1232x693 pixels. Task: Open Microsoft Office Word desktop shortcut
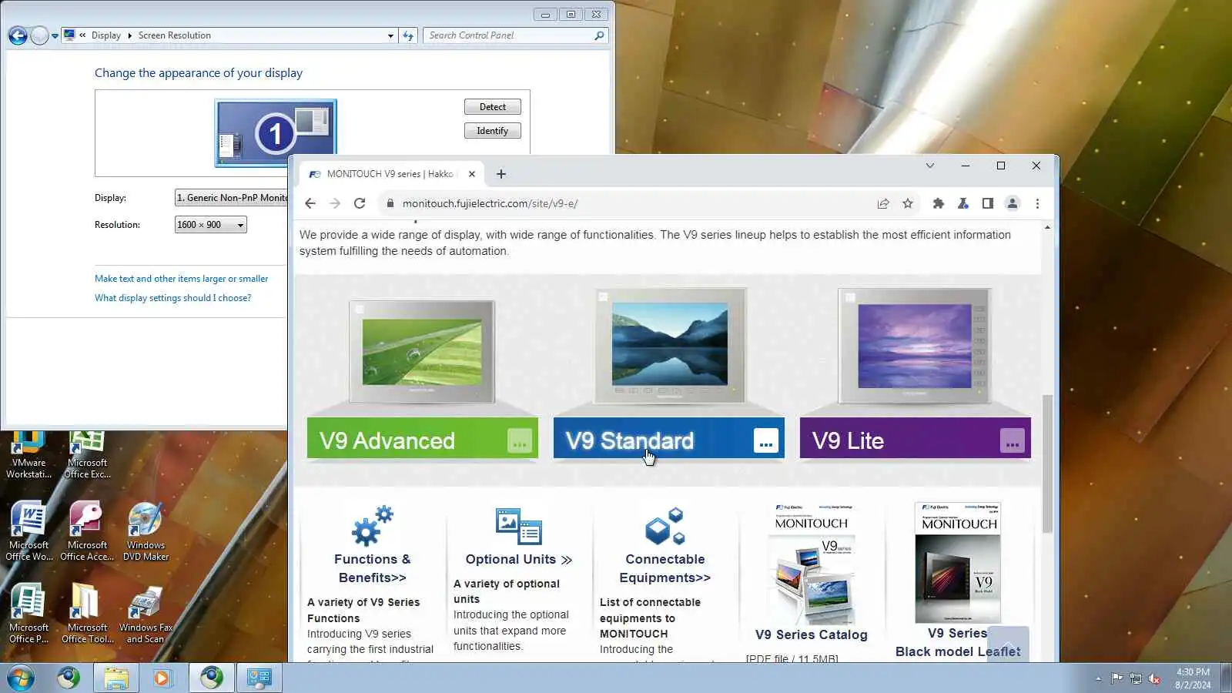[x=28, y=531]
